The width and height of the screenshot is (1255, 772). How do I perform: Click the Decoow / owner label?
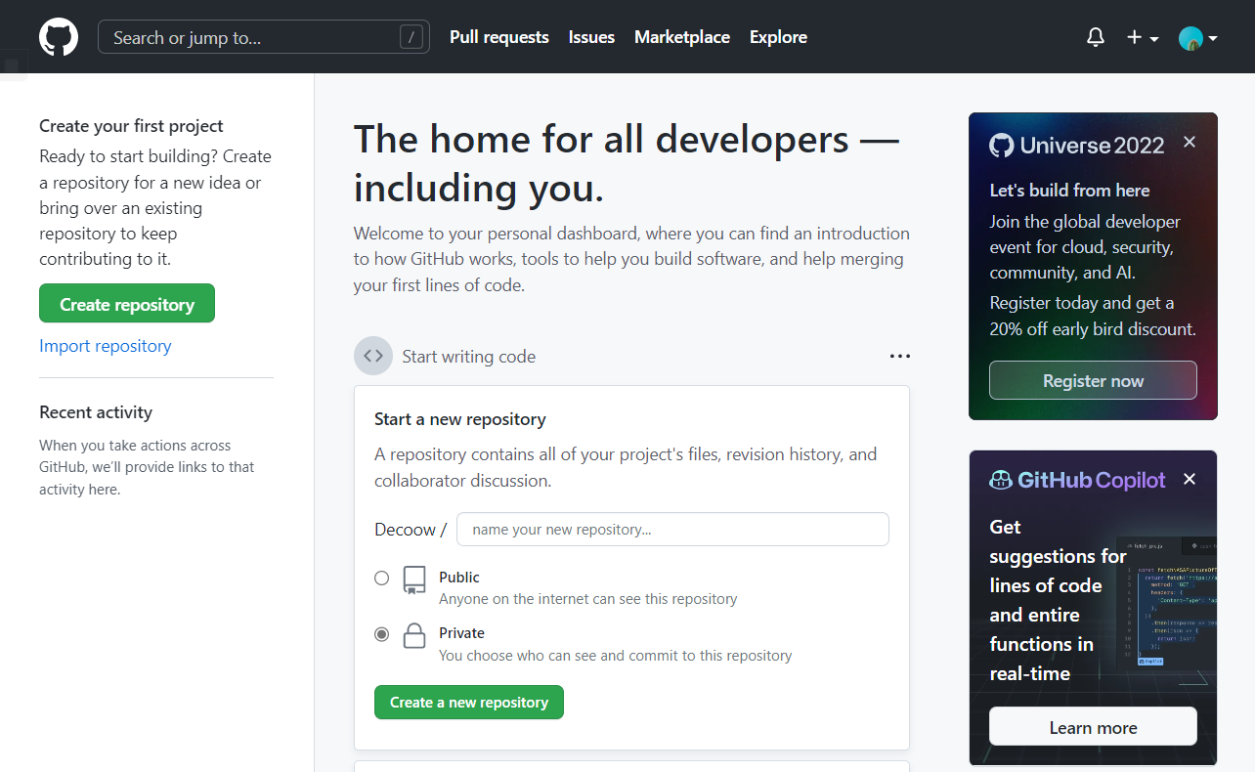click(411, 530)
